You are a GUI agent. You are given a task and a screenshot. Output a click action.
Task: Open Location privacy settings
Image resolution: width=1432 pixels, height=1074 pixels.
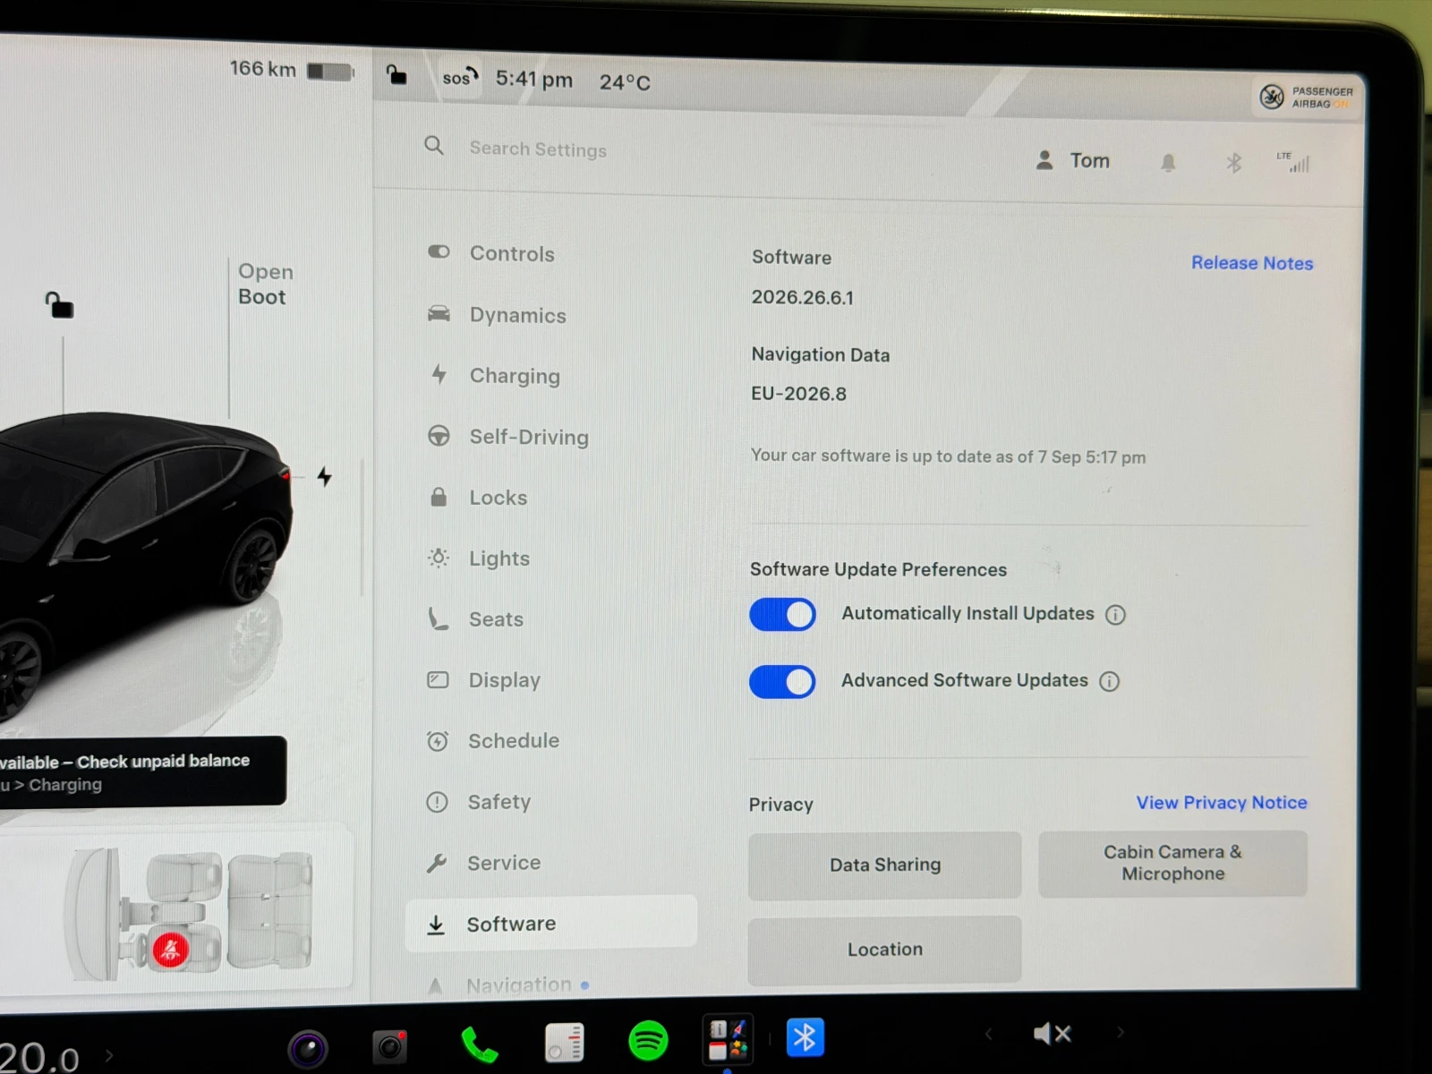click(x=884, y=950)
